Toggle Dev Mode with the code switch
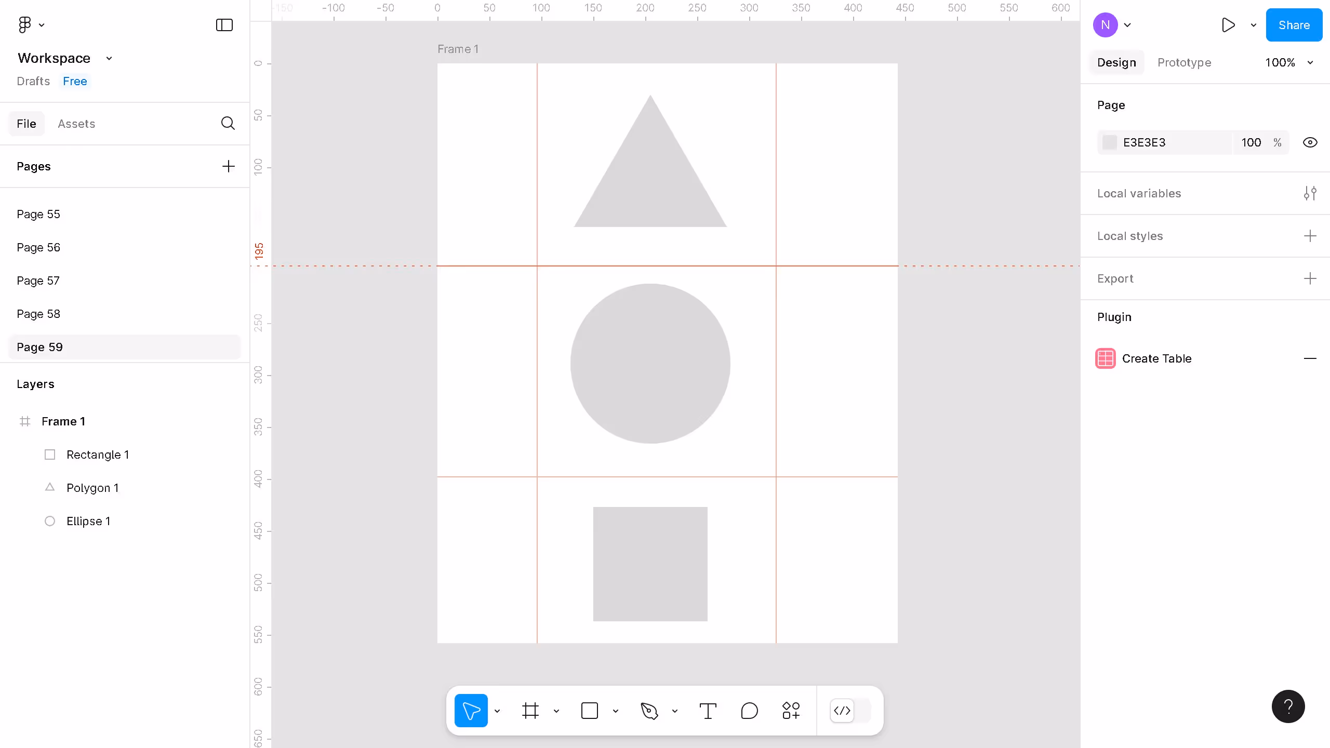Viewport: 1330px width, 748px height. coord(841,711)
